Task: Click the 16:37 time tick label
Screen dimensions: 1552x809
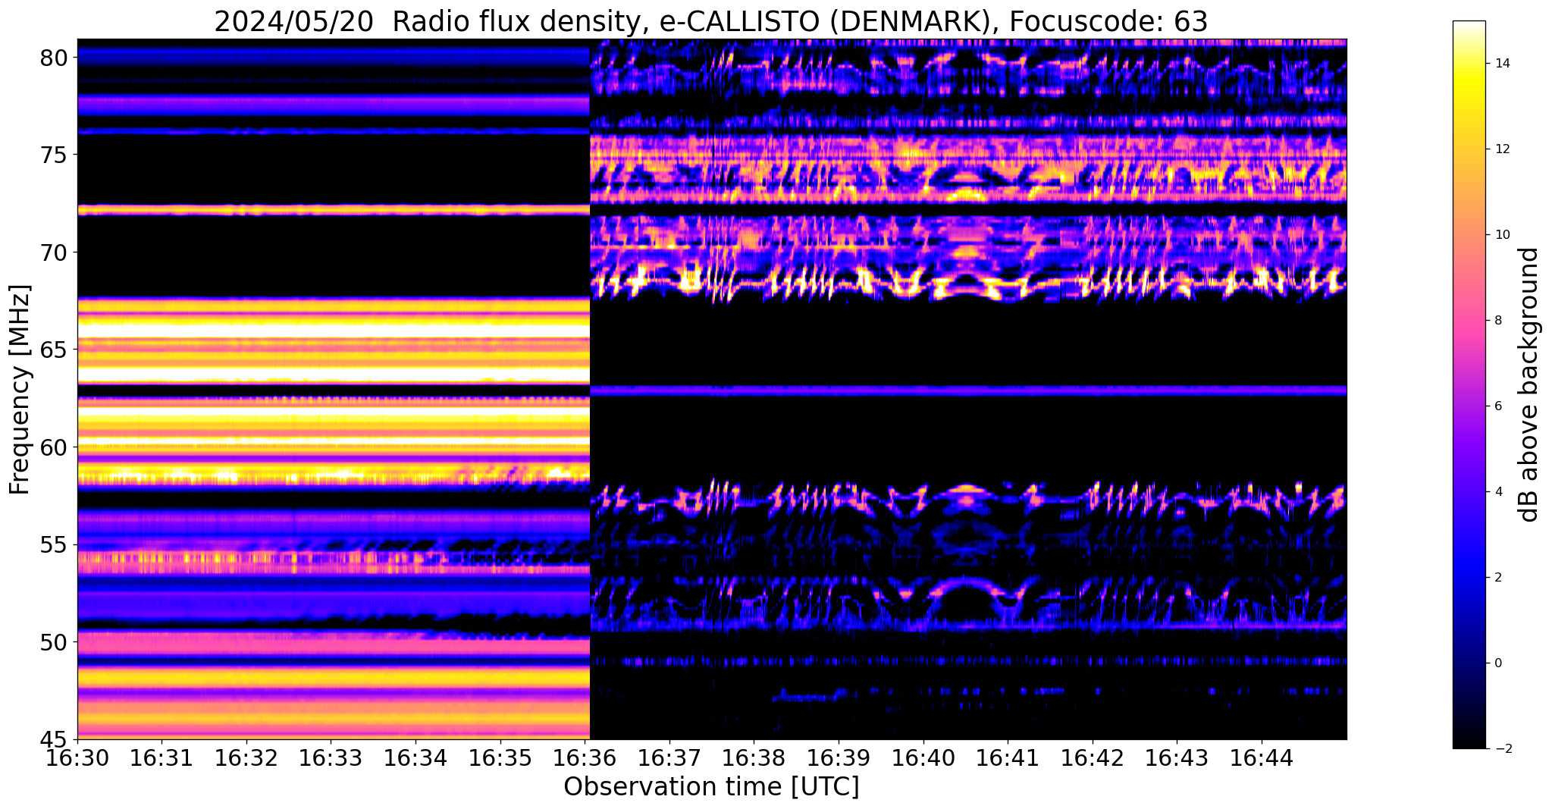Action: (669, 758)
